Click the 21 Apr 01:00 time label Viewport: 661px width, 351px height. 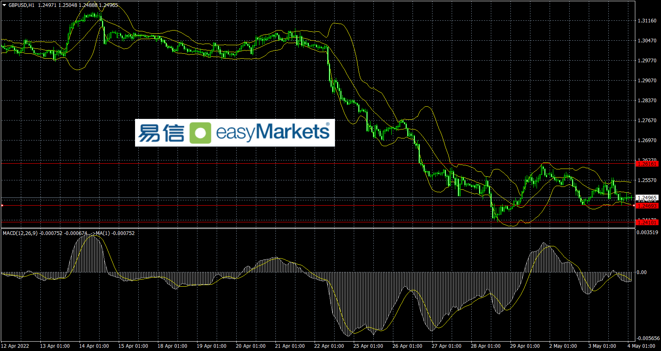(x=290, y=346)
